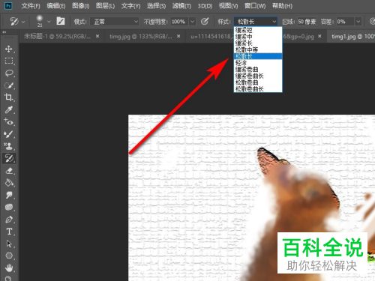The image size is (375, 281).
Task: Click the 区域 50 像素 input field
Action: [307, 22]
